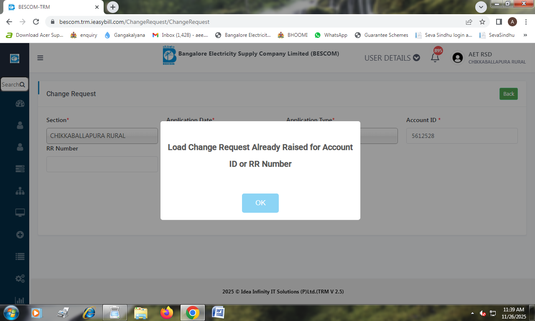Open the Windows Start menu

tap(11, 312)
